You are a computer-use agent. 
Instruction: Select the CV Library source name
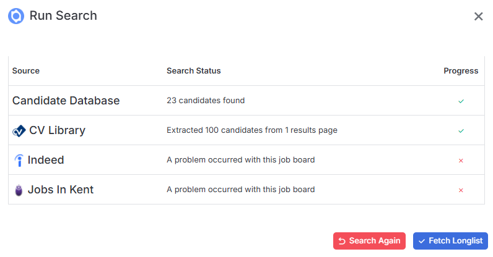(x=57, y=130)
